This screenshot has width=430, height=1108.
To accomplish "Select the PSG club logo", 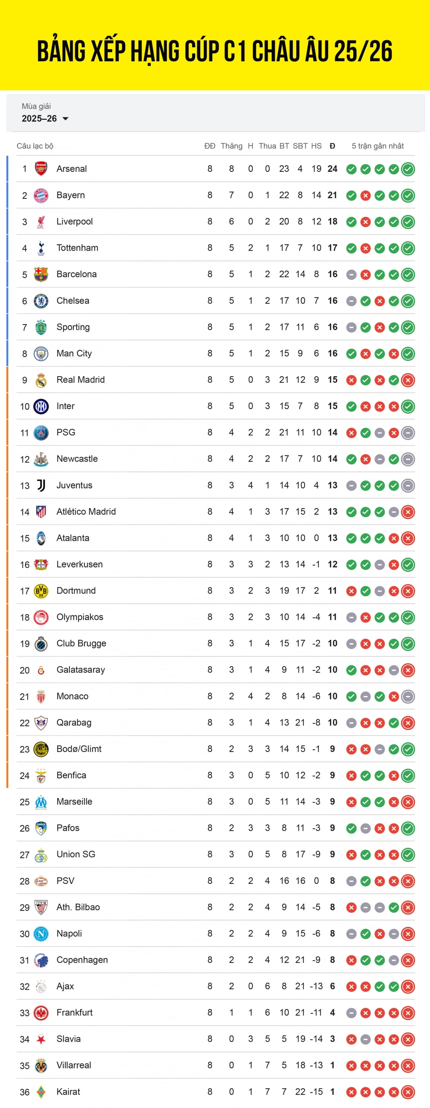I will (40, 432).
